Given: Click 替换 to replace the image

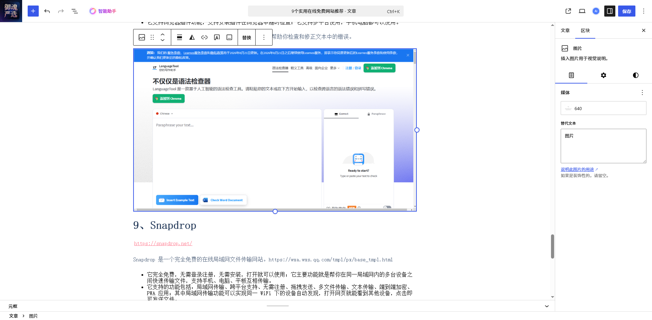Looking at the screenshot, I should (x=247, y=37).
